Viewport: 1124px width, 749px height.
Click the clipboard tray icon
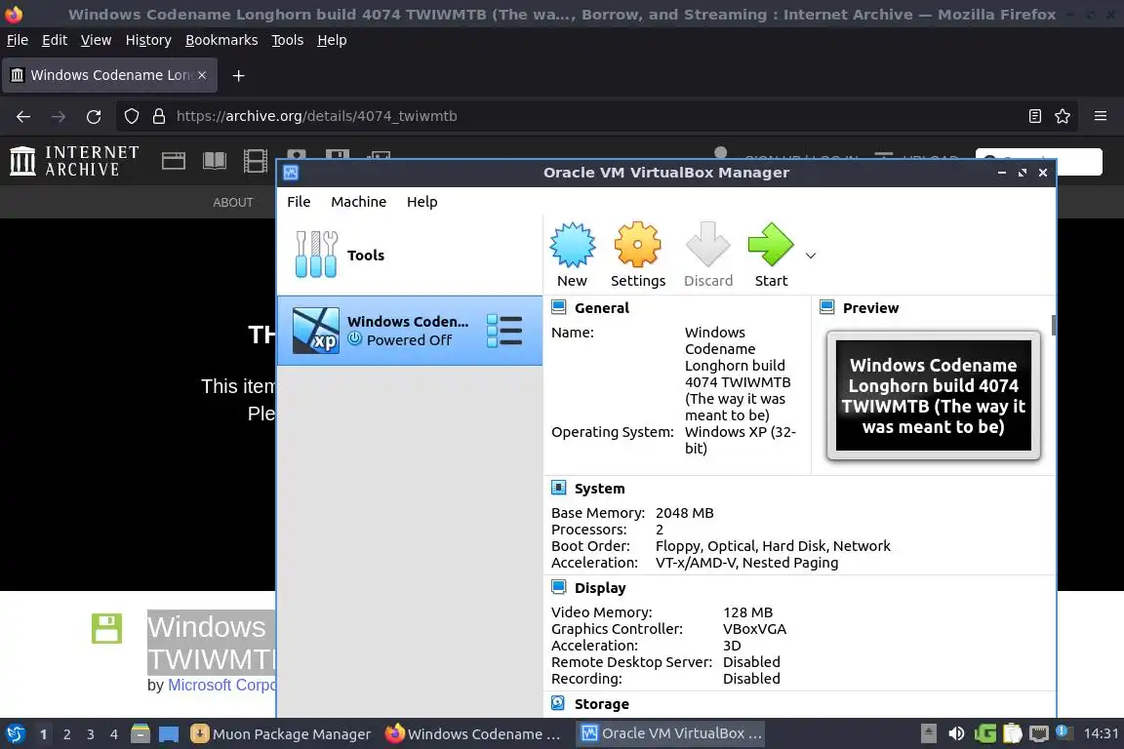pyautogui.click(x=1012, y=734)
